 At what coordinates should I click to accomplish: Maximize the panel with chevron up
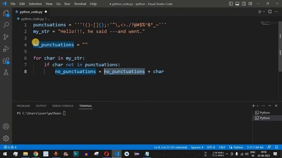tap(270, 106)
